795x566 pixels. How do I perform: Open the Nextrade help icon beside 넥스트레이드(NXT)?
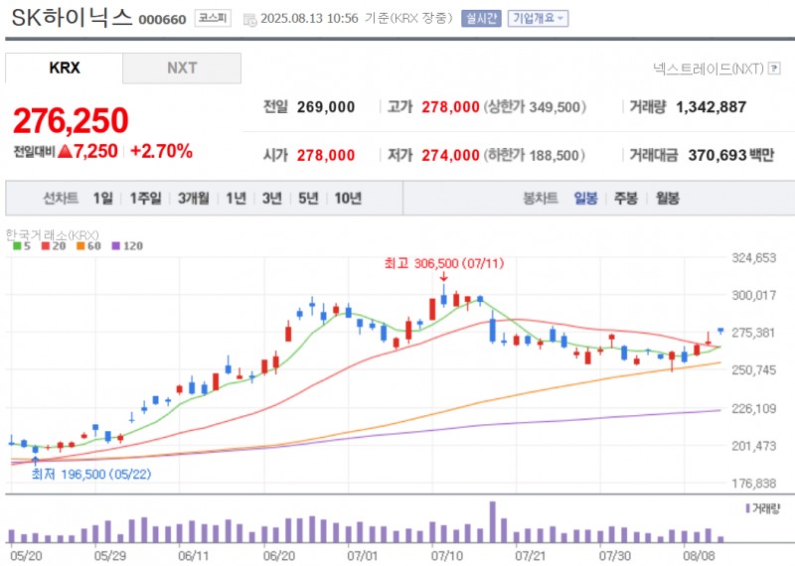pos(774,69)
